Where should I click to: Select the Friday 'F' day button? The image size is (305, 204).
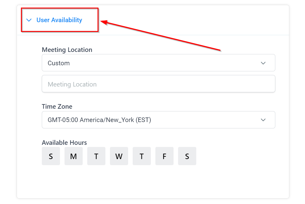point(164,156)
